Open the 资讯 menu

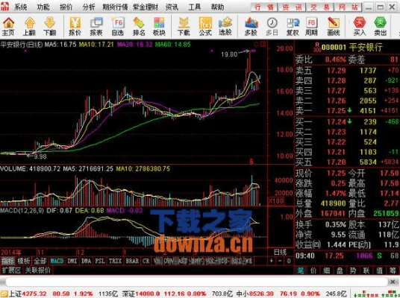coord(172,7)
